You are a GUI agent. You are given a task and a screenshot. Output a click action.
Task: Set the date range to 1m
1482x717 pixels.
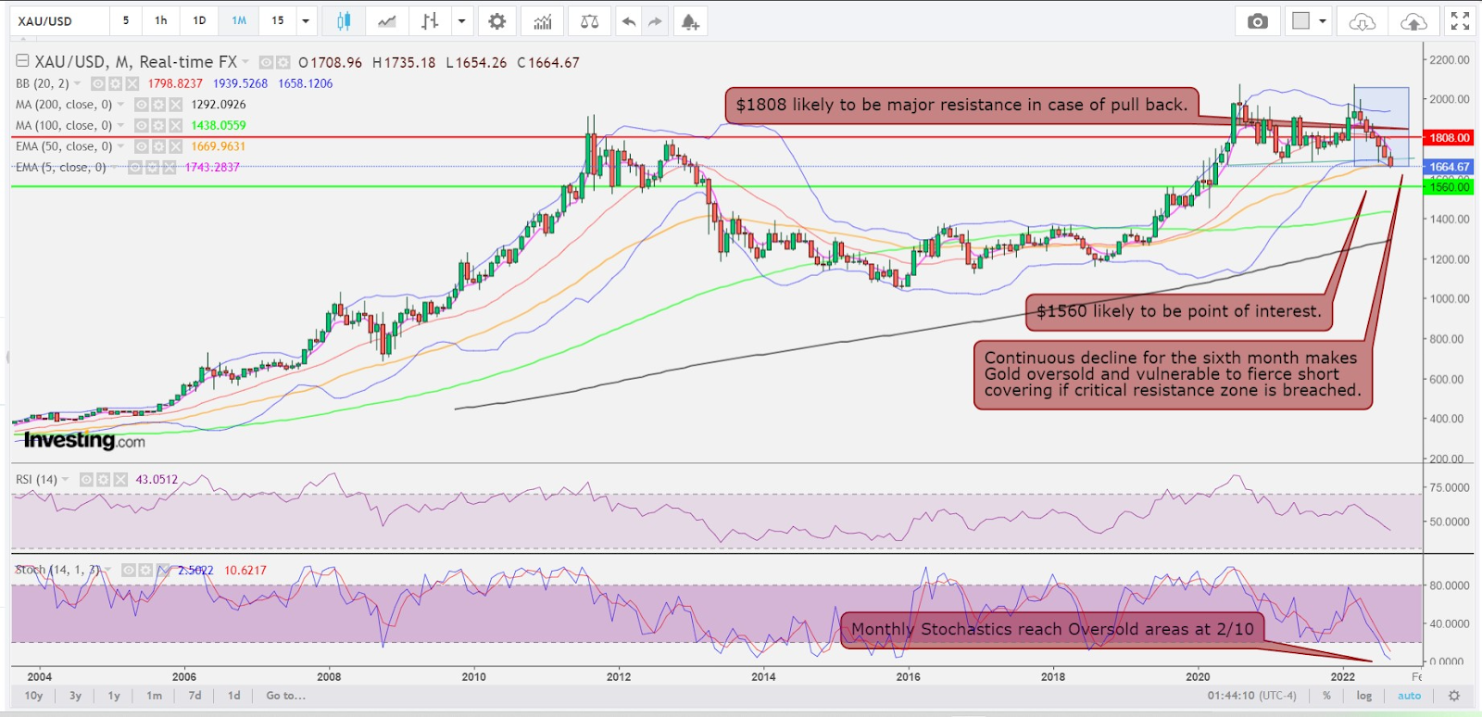tap(154, 696)
